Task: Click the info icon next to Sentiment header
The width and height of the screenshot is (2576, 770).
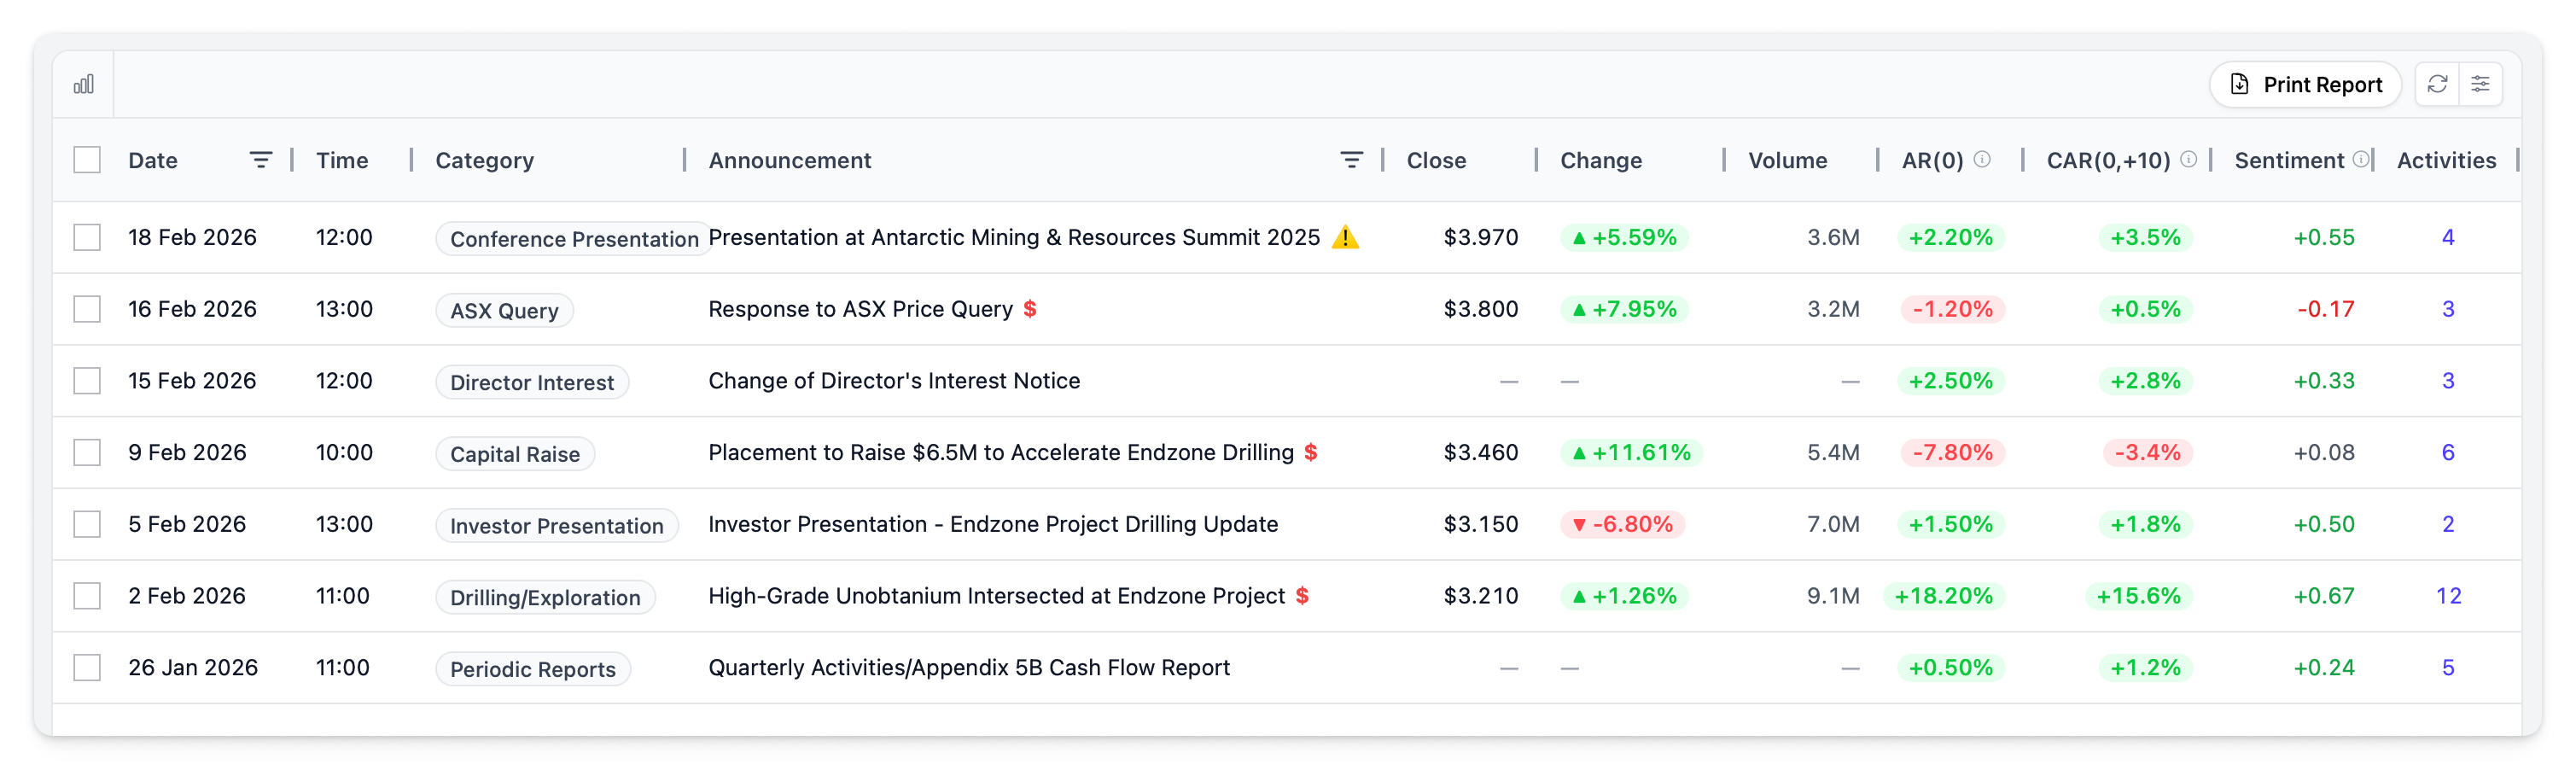Action: 2361,158
